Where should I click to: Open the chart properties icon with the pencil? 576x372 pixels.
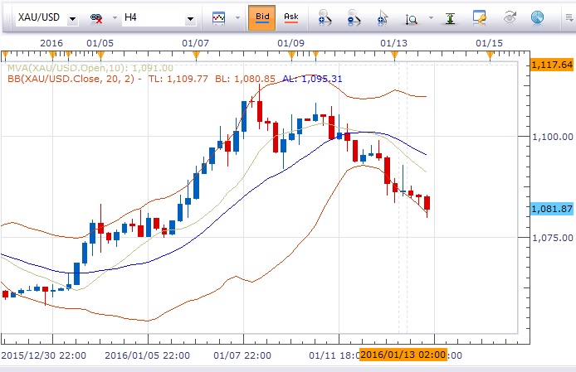point(480,17)
